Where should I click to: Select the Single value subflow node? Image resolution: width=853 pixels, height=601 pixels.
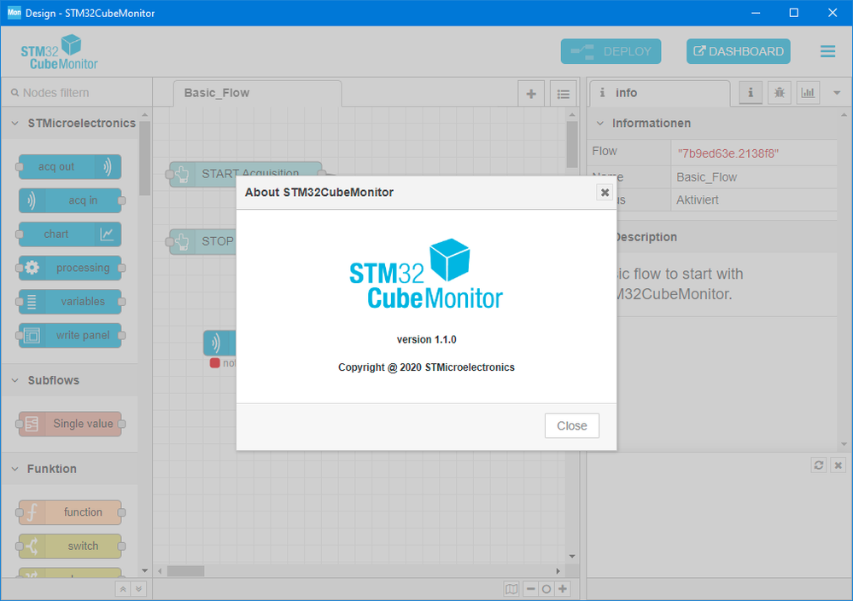click(x=70, y=424)
